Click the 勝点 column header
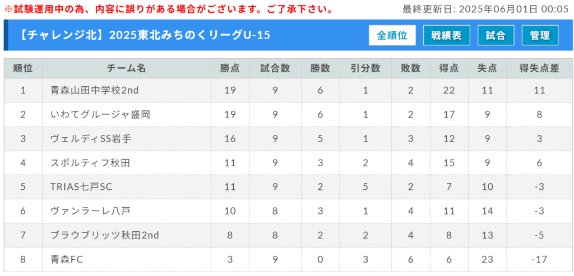The height and width of the screenshot is (276, 574). [230, 68]
